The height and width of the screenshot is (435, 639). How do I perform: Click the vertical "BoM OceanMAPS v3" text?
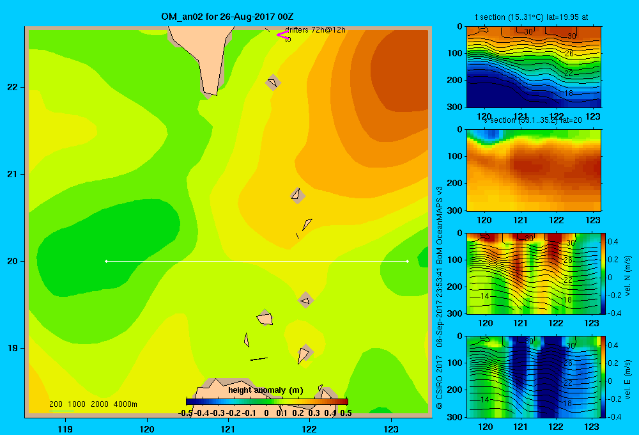(440, 225)
